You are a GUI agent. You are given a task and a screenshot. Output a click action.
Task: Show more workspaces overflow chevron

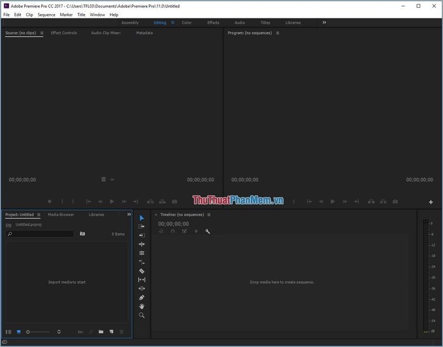click(x=324, y=22)
